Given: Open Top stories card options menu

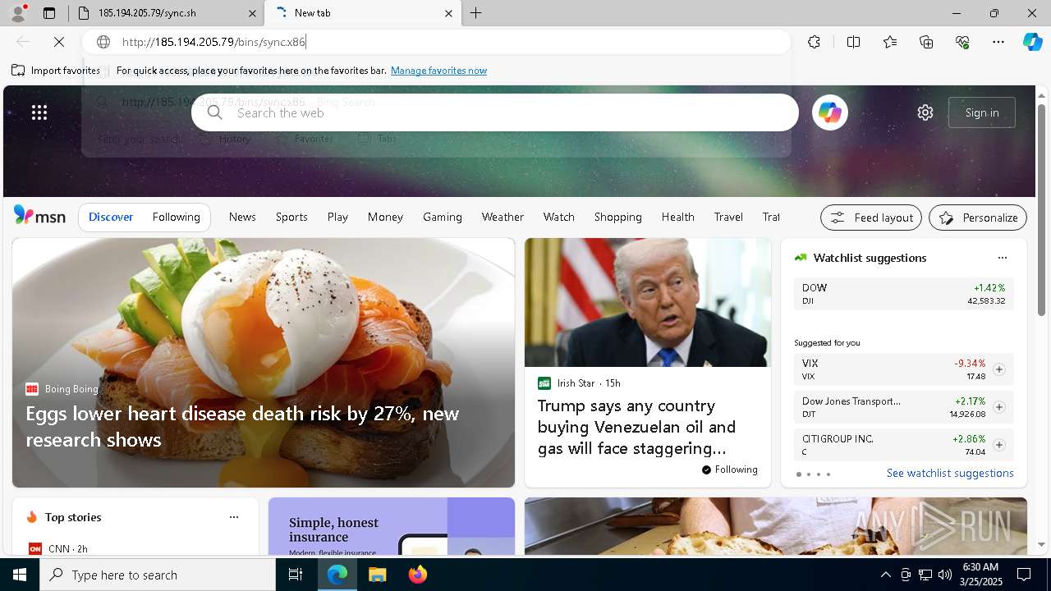Looking at the screenshot, I should [x=234, y=517].
